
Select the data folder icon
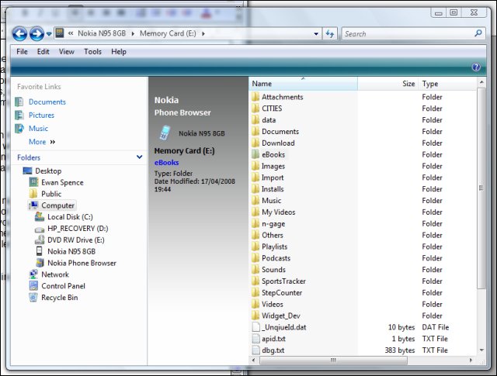click(x=255, y=120)
